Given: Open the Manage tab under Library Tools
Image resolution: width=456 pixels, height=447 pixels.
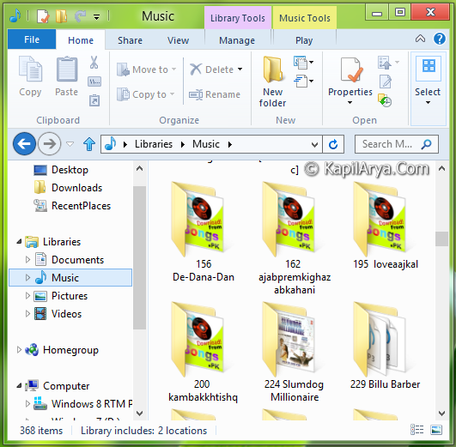Looking at the screenshot, I should [x=237, y=40].
